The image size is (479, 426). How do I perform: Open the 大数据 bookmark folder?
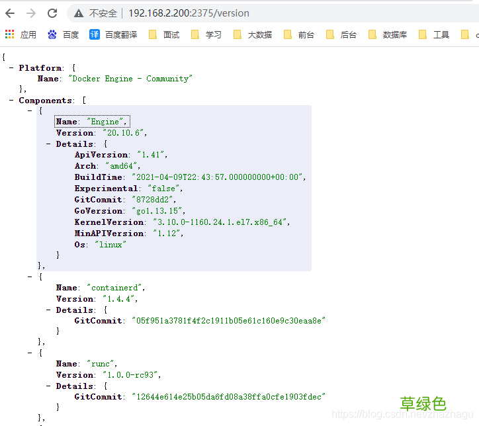[x=253, y=34]
